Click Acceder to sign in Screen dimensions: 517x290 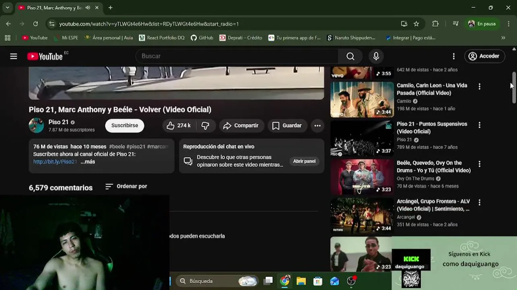[484, 56]
